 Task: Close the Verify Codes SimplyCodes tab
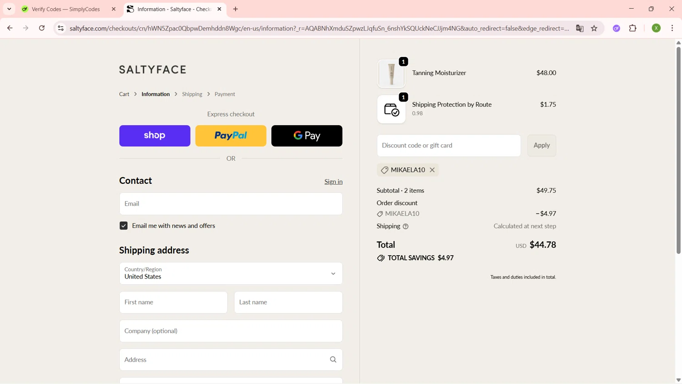click(114, 9)
